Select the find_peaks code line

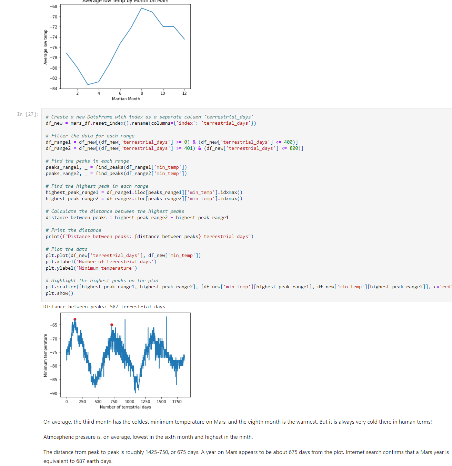tap(116, 167)
